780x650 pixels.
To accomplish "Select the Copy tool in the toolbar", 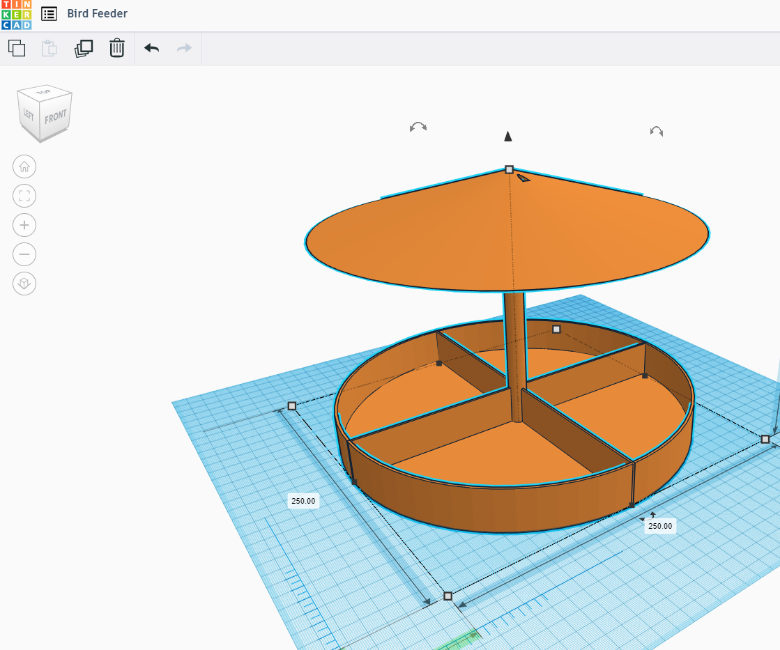I will point(16,48).
